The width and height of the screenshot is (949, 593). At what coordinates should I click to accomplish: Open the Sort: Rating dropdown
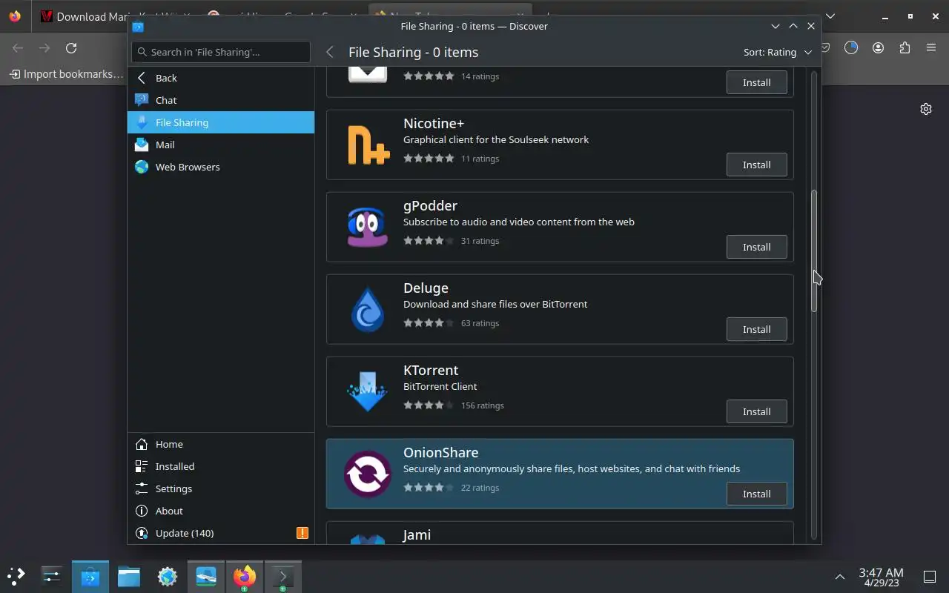(x=777, y=52)
